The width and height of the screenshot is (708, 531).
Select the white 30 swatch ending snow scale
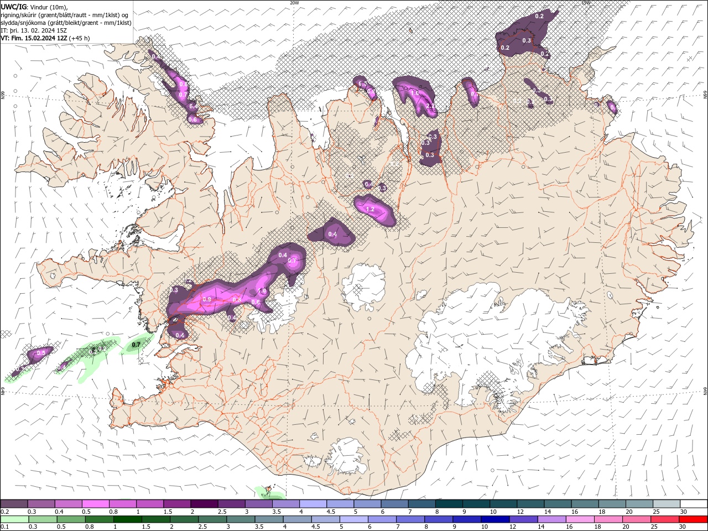(x=693, y=504)
